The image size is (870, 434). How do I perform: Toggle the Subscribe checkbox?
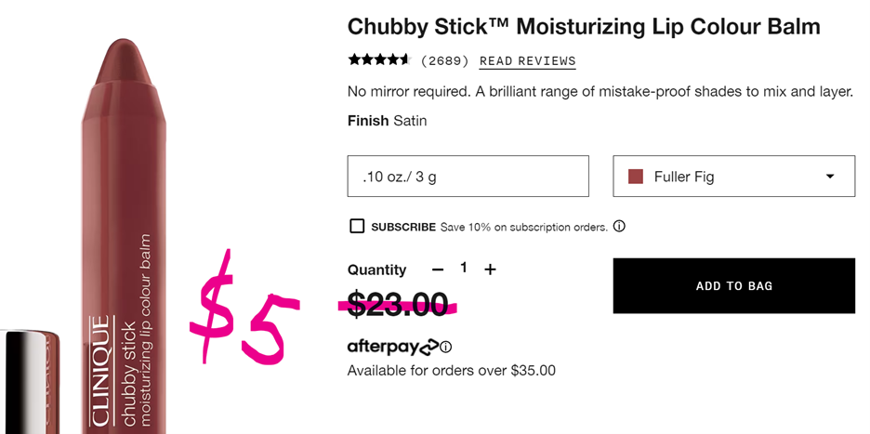[x=357, y=226]
